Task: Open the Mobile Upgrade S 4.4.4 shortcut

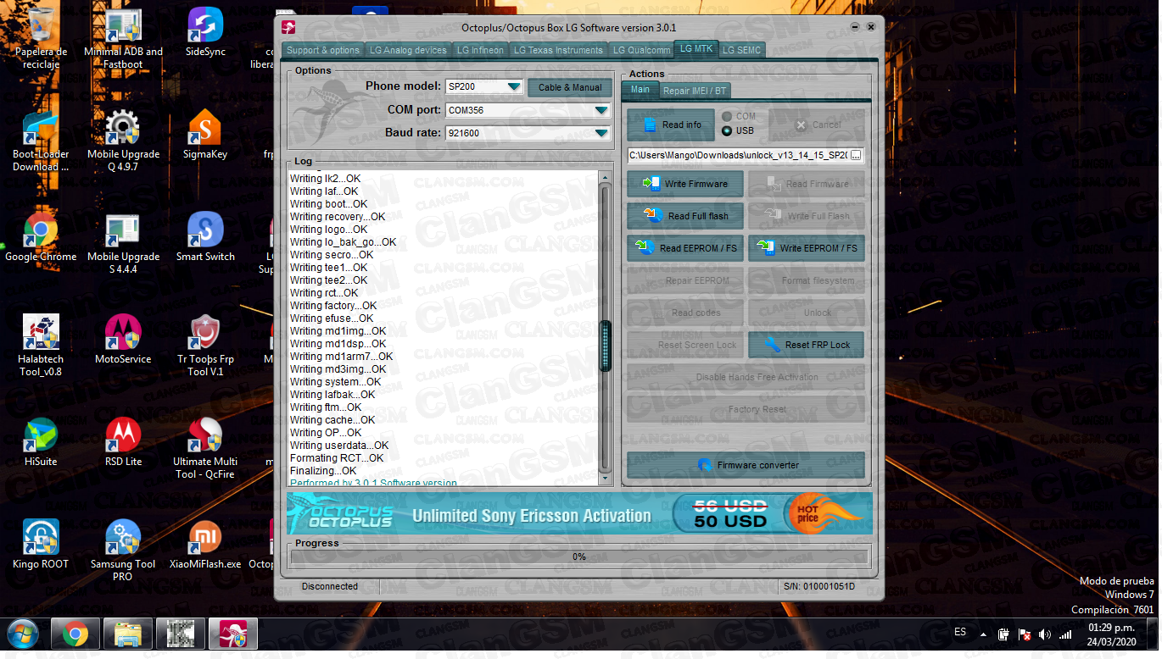Action: (123, 244)
